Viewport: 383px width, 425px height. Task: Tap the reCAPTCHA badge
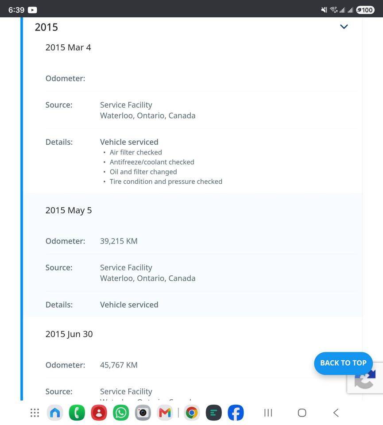click(365, 378)
